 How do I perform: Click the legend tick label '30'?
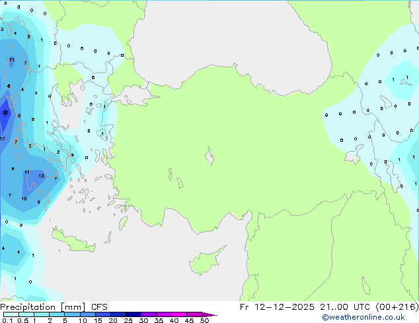[x=143, y=320]
